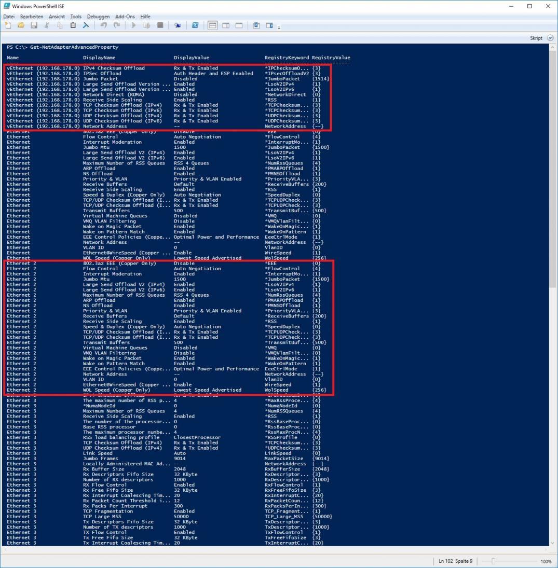The height and width of the screenshot is (568, 558).
Task: Click the console vertical scrollbar thumb
Action: tap(552, 169)
